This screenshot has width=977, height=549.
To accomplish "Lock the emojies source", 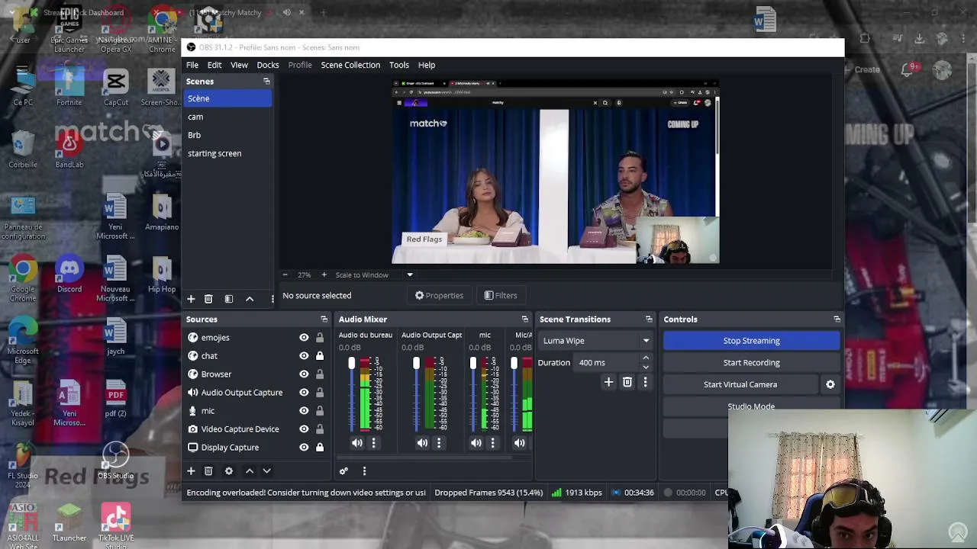I will tap(320, 338).
